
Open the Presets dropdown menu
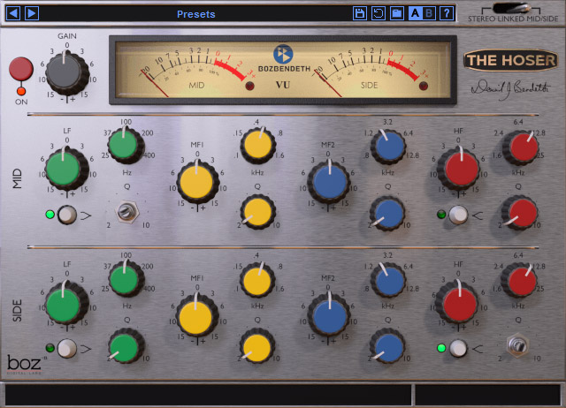195,14
